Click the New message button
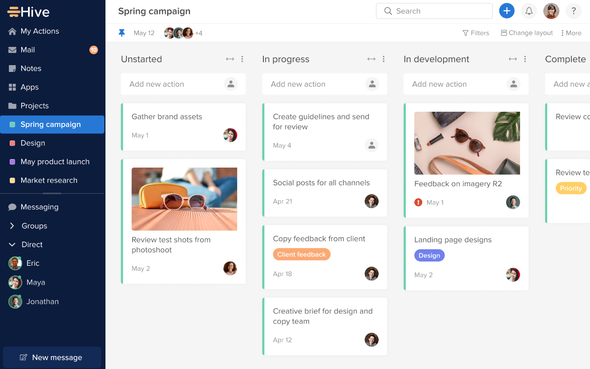 click(52, 358)
